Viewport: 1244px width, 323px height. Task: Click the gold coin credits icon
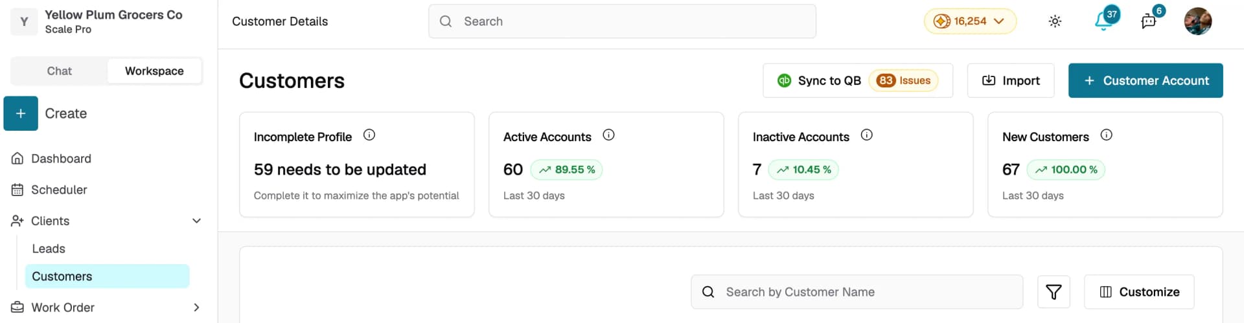[941, 21]
